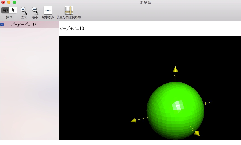Click the yellow arrowhead on the left axis

[x=133, y=121]
